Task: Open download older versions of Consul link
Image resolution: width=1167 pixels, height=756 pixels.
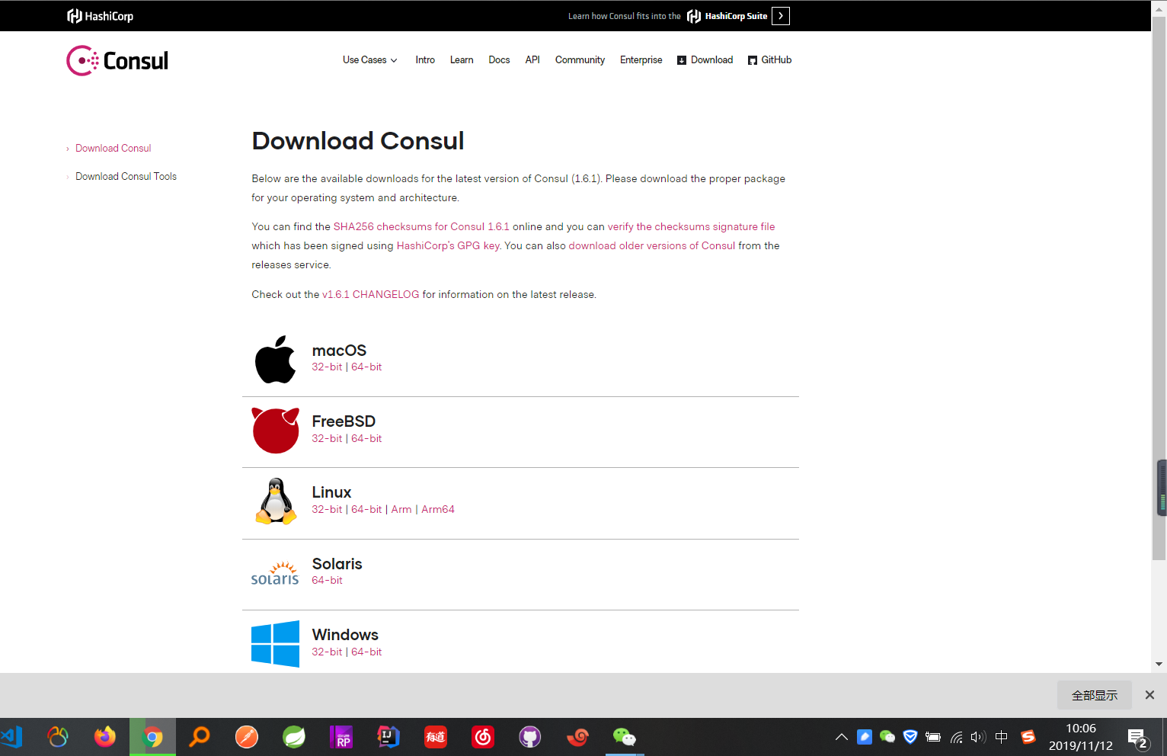Action: tap(652, 246)
